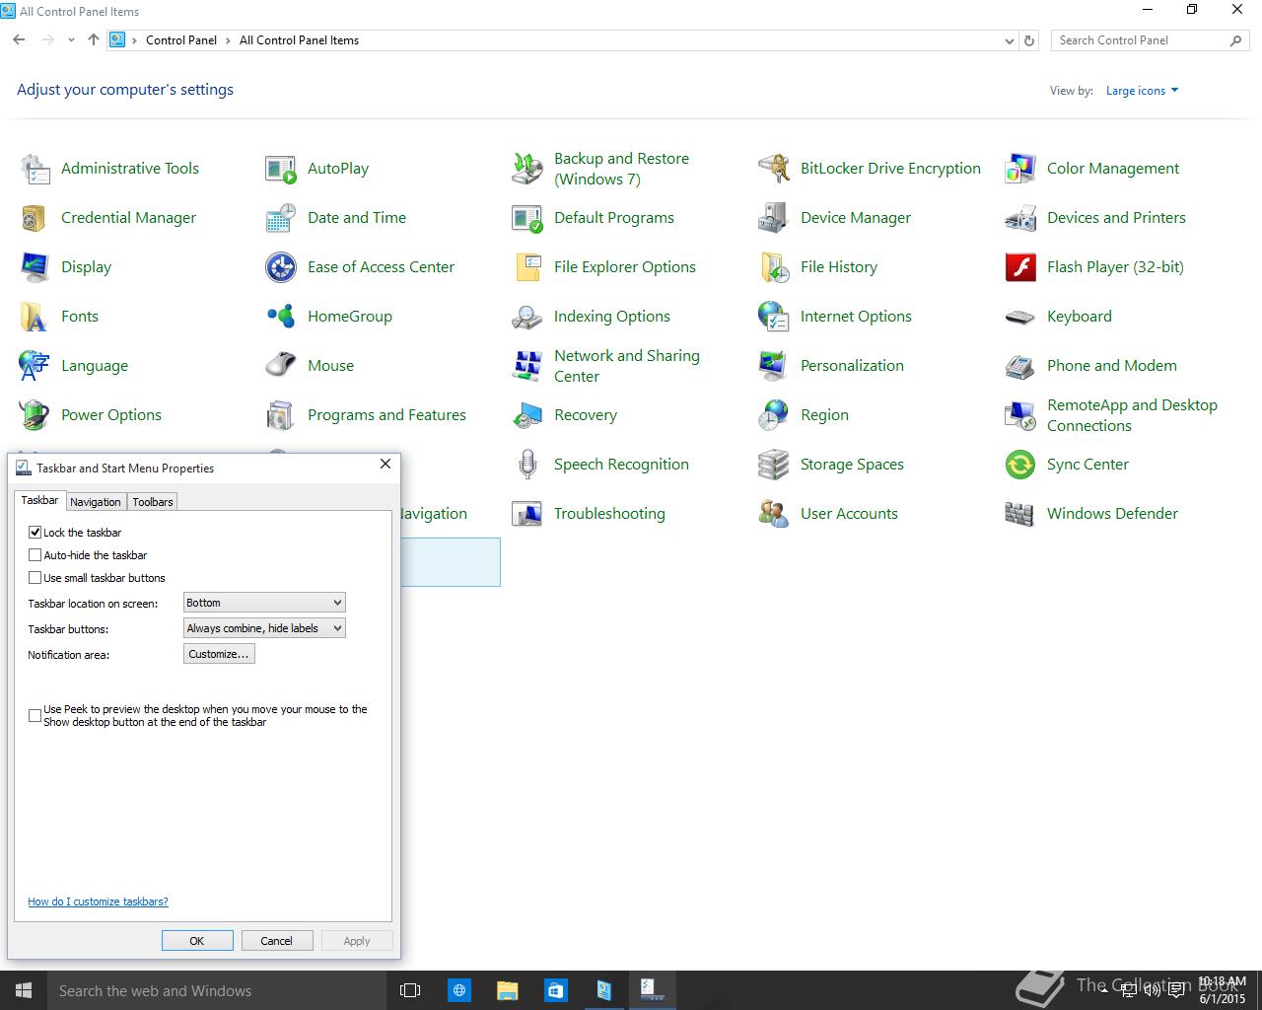
Task: Open the Store taskbar icon
Action: coord(555,990)
